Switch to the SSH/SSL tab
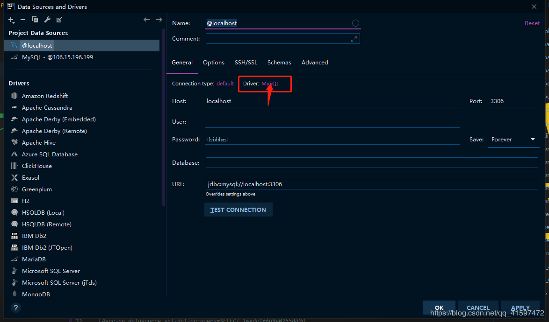The height and width of the screenshot is (322, 549). (x=246, y=63)
